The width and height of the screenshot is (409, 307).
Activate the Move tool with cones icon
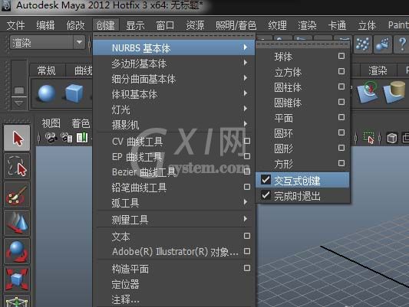(17, 224)
